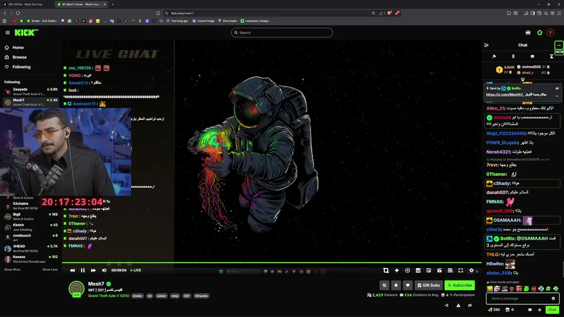This screenshot has height=317, width=564.
Task: Expand sidebar with Show More
Action: pyautogui.click(x=12, y=269)
